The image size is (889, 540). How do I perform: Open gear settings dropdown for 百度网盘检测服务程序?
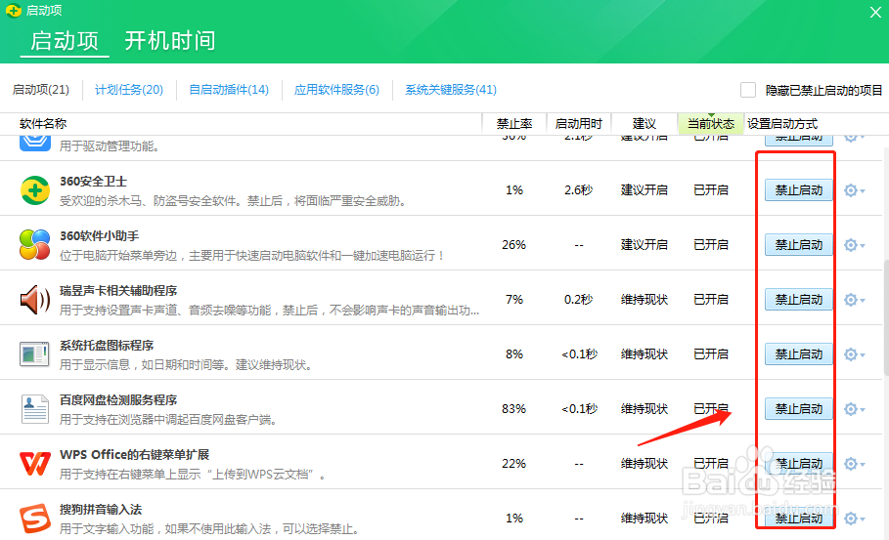[x=854, y=409]
